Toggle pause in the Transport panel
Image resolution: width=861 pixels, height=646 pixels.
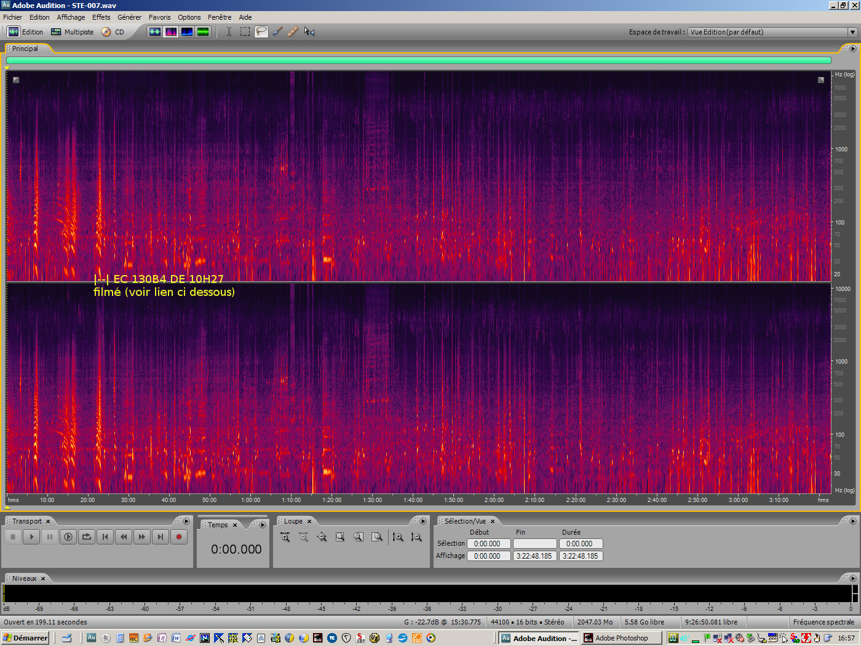tap(50, 536)
